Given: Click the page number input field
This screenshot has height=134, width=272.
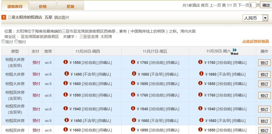Looking at the screenshot, I should [x=252, y=5].
